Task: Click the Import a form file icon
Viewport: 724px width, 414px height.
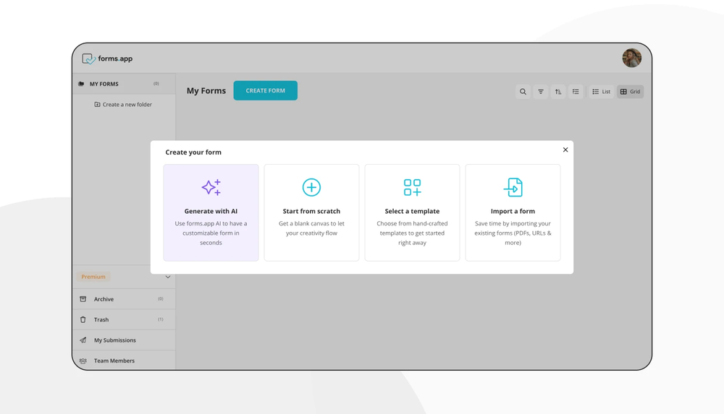Action: pos(513,187)
